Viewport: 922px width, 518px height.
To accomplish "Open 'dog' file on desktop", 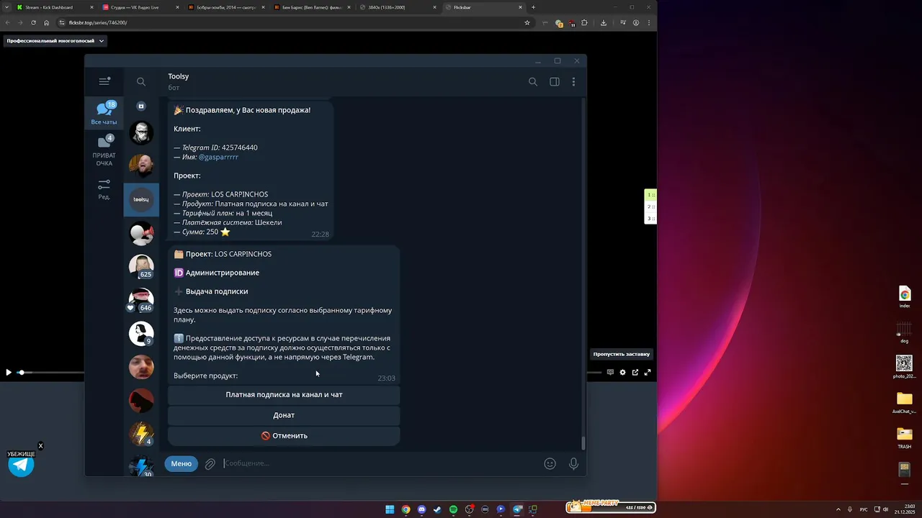I will tap(904, 332).
